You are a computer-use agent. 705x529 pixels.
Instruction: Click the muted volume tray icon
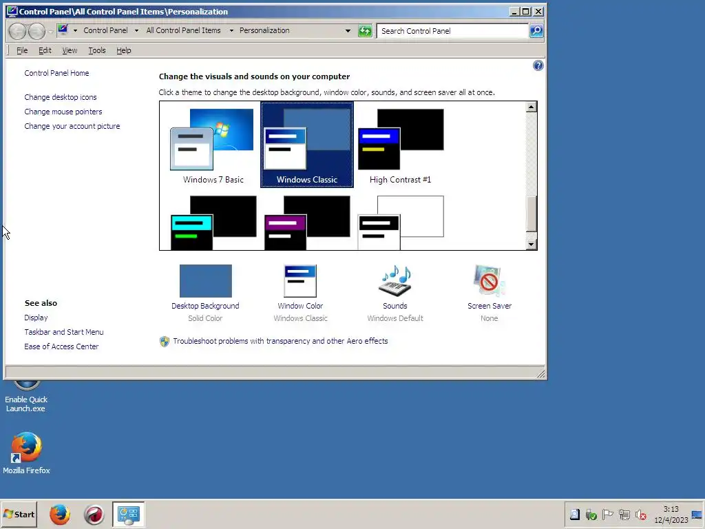(641, 515)
